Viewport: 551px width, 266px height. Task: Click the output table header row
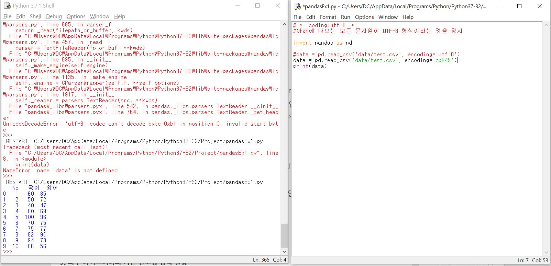coord(35,188)
